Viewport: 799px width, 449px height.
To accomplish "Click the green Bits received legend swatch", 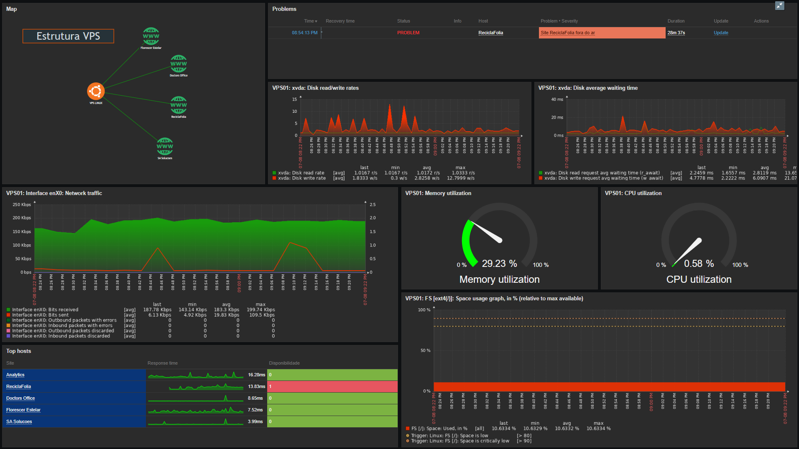I will [x=8, y=310].
